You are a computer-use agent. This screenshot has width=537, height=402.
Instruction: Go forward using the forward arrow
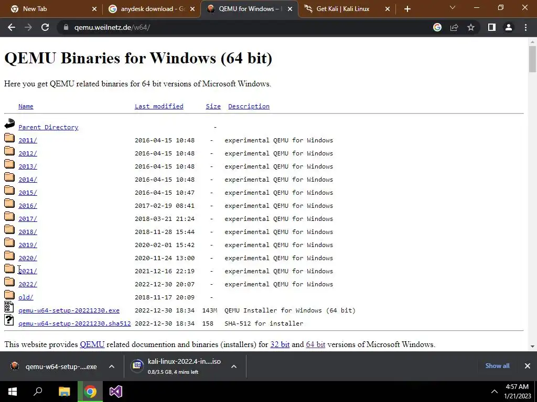[x=28, y=27]
